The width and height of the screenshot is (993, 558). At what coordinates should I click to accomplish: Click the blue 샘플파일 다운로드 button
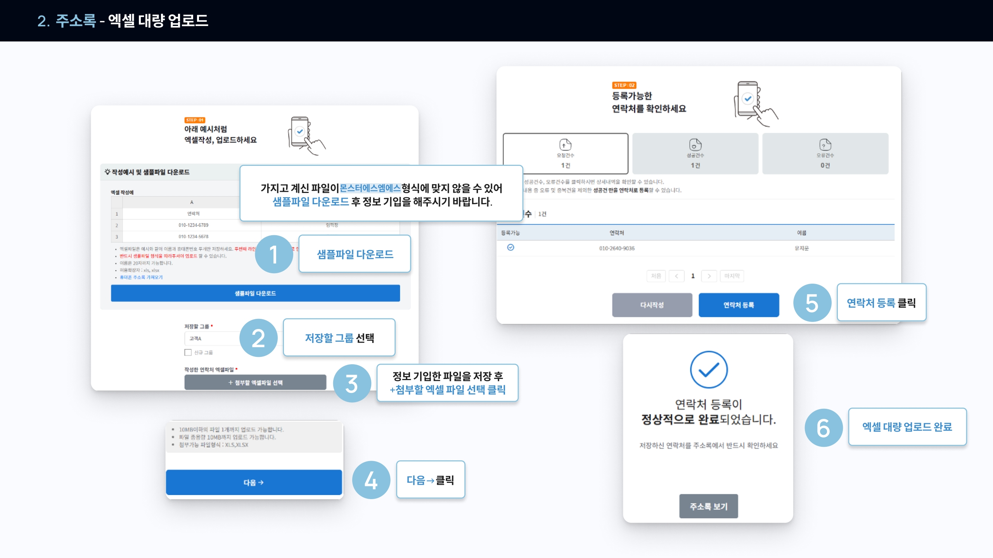tap(255, 293)
